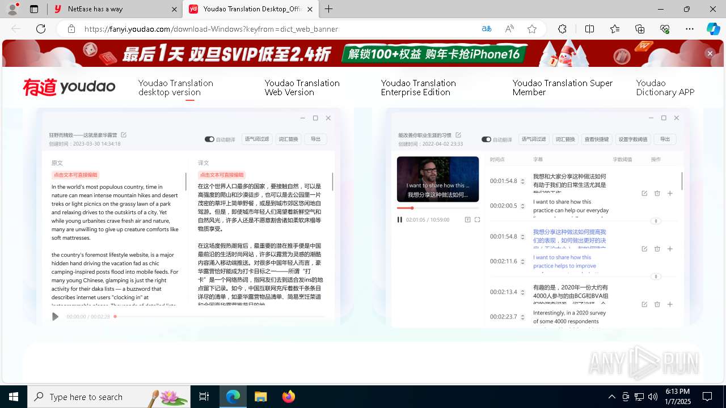Toggle 自动翻译 switch in right preview
The width and height of the screenshot is (726, 408).
pos(486,139)
